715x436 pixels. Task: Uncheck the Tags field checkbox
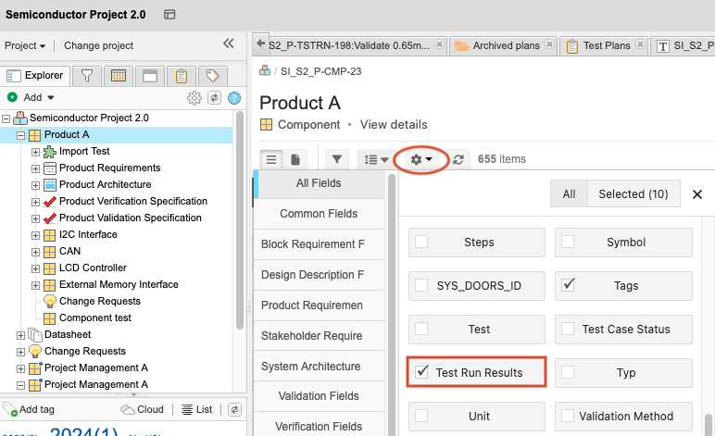point(569,285)
